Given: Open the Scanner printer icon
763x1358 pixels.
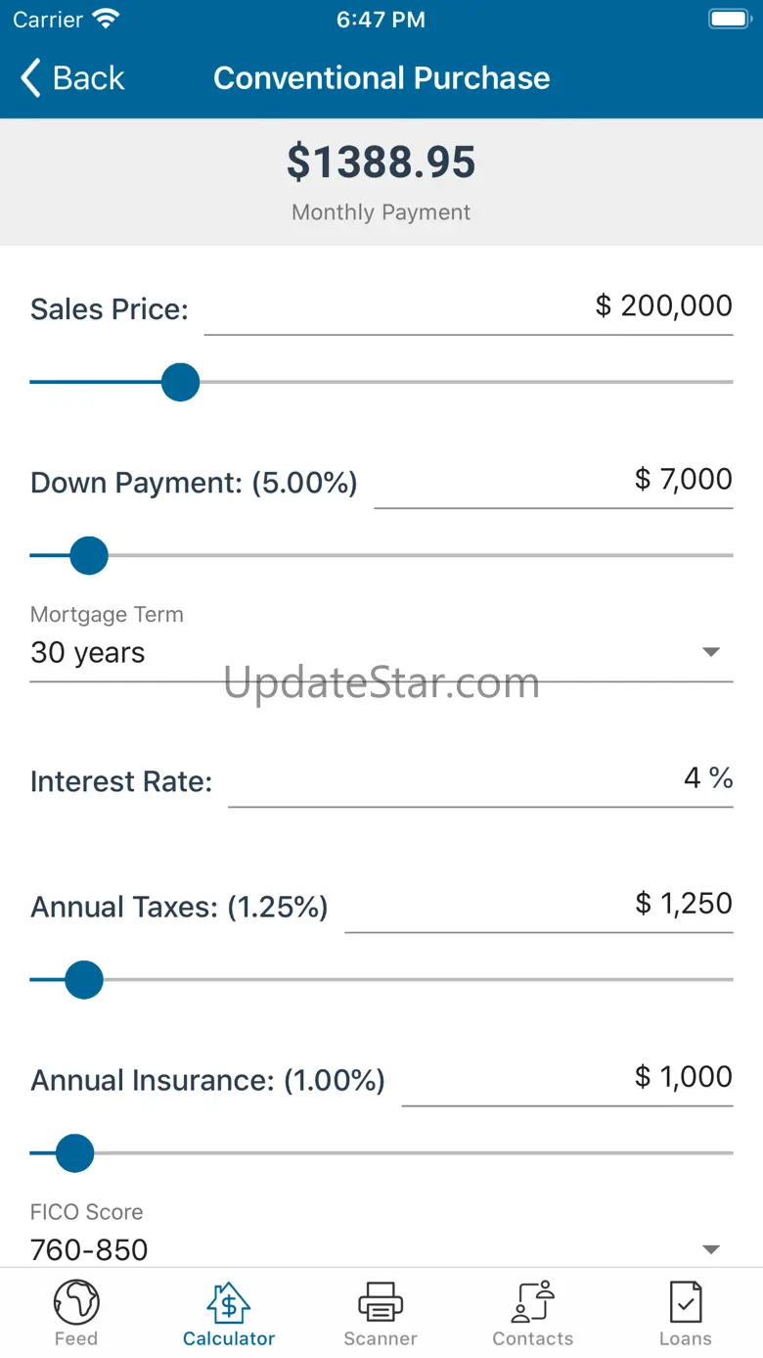Looking at the screenshot, I should click(x=381, y=1302).
